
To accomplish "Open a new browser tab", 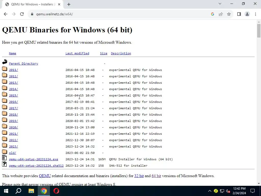I will (x=69, y=4).
